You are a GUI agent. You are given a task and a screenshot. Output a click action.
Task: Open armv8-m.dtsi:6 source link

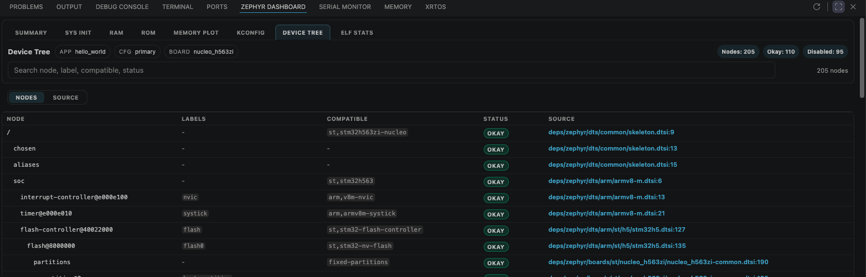pyautogui.click(x=605, y=181)
